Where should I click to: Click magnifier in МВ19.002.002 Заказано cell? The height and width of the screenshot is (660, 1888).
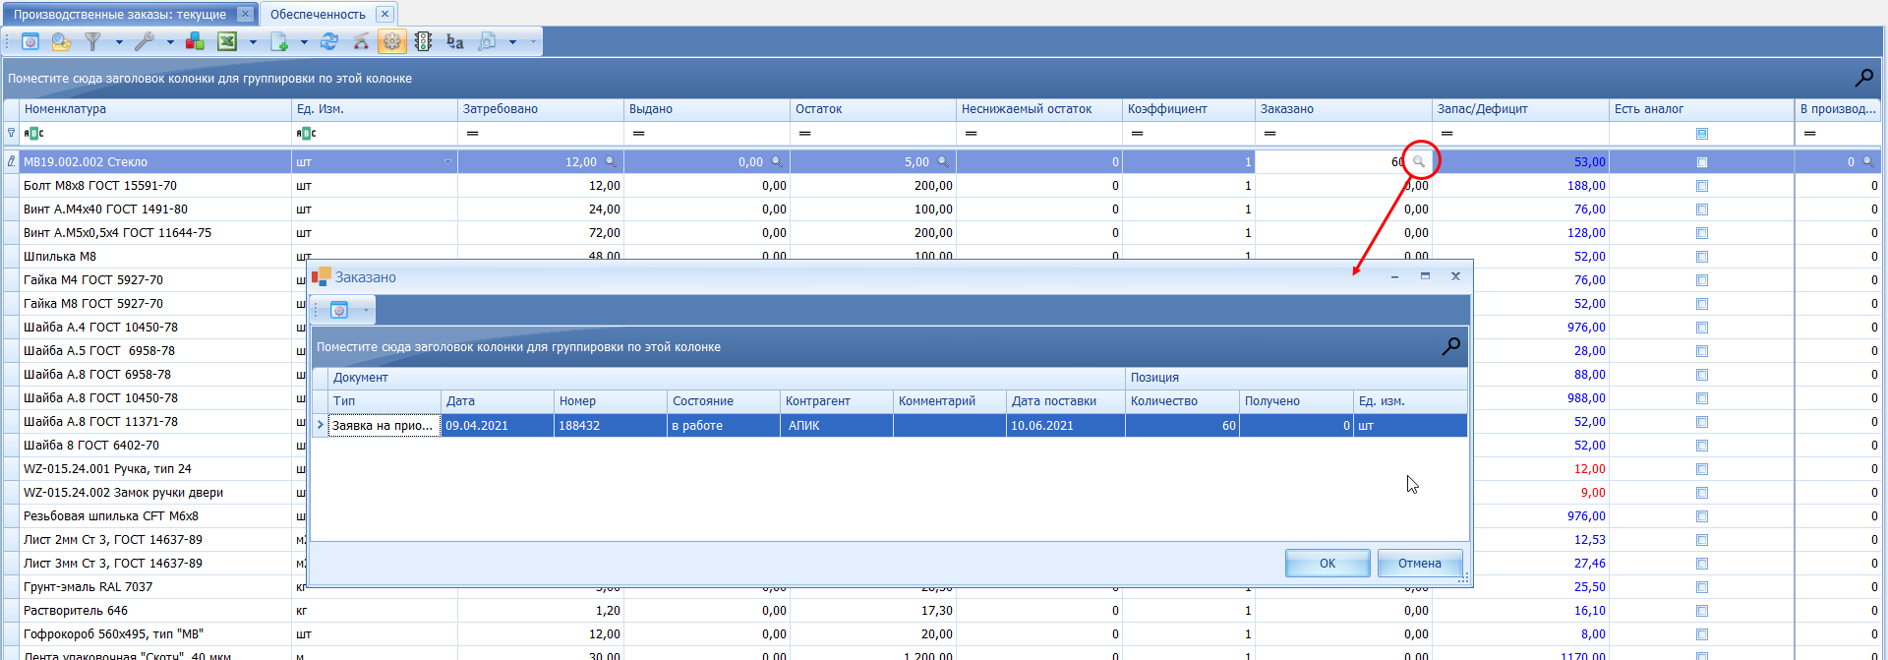point(1419,161)
